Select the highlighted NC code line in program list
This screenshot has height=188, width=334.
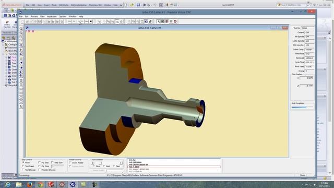[x=174, y=167]
